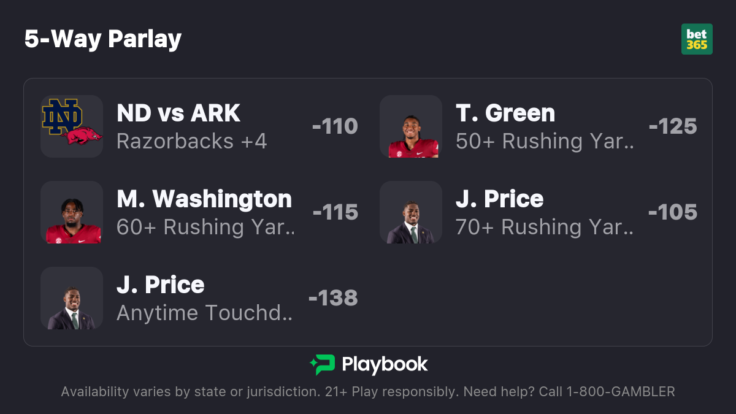Click the Playbook wordmark text
The image size is (736, 414).
pyautogui.click(x=385, y=365)
